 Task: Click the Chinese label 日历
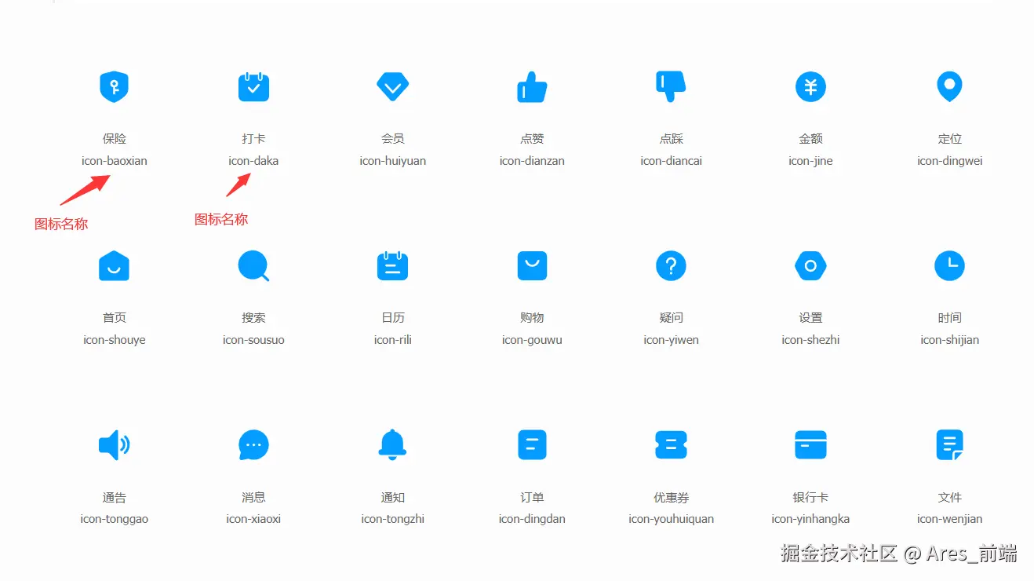[392, 318]
